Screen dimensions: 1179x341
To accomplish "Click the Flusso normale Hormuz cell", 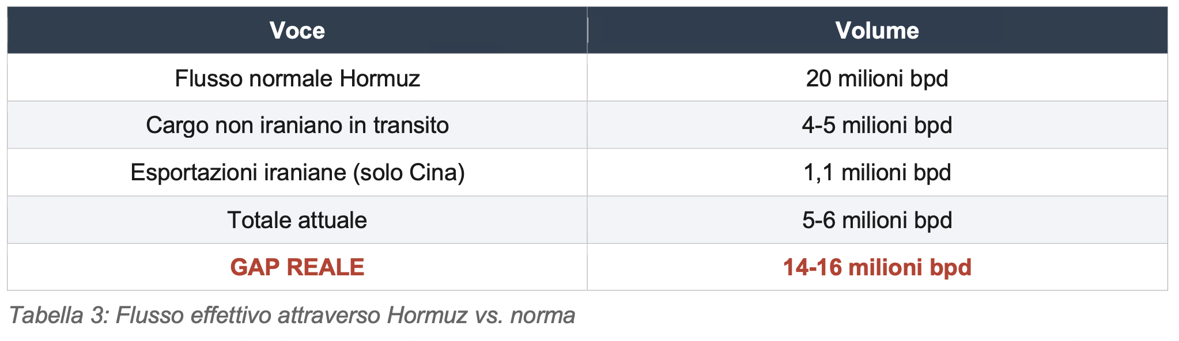I will coord(297,78).
